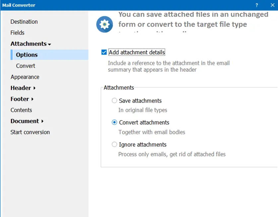Click the gear settings icon
The width and height of the screenshot is (278, 217).
coord(104,24)
